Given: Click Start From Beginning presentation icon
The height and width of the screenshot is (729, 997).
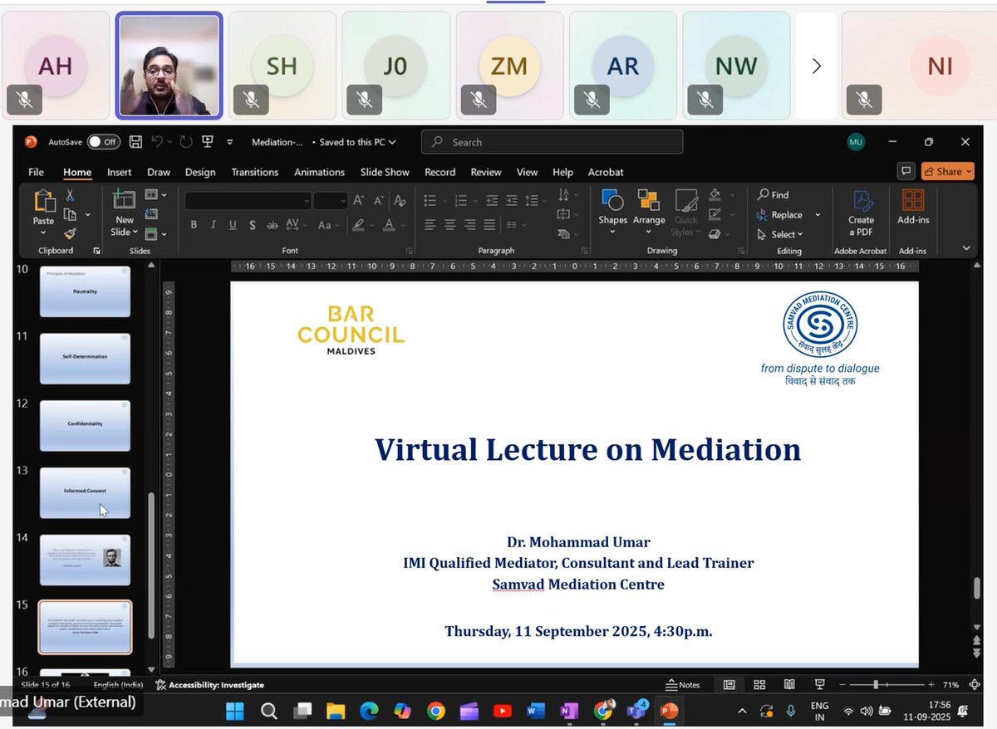Looking at the screenshot, I should tap(208, 142).
